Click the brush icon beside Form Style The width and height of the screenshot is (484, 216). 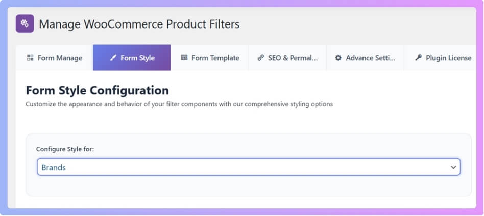click(113, 58)
